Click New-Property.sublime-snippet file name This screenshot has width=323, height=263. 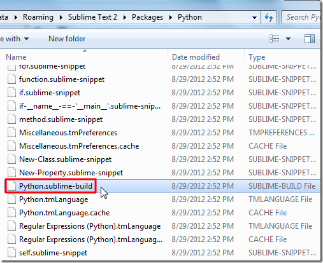pyautogui.click(x=71, y=173)
